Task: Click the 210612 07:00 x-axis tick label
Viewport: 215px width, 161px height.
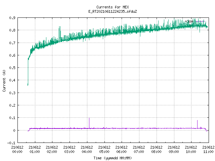Action: pos(139,150)
